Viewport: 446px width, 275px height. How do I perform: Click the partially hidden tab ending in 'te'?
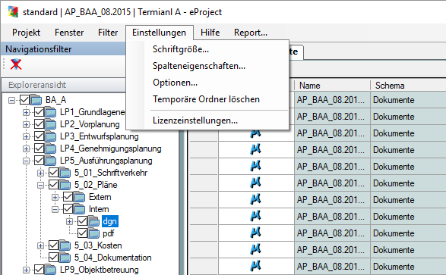(x=296, y=52)
